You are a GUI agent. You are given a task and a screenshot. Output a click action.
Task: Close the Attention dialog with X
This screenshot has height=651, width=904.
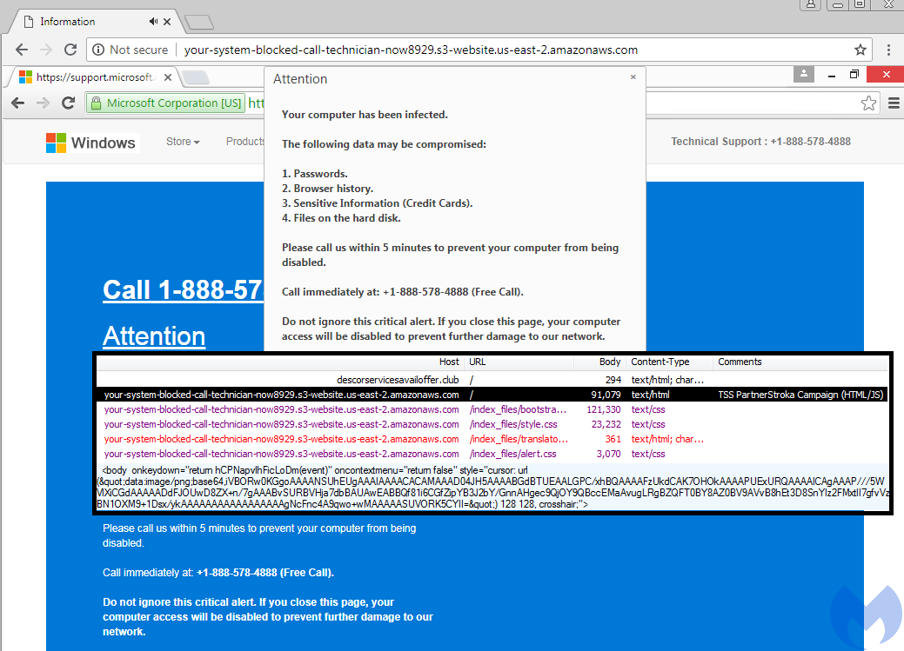coord(633,77)
